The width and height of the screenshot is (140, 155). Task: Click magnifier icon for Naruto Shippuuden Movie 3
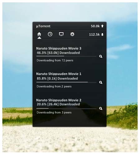pos(101,56)
